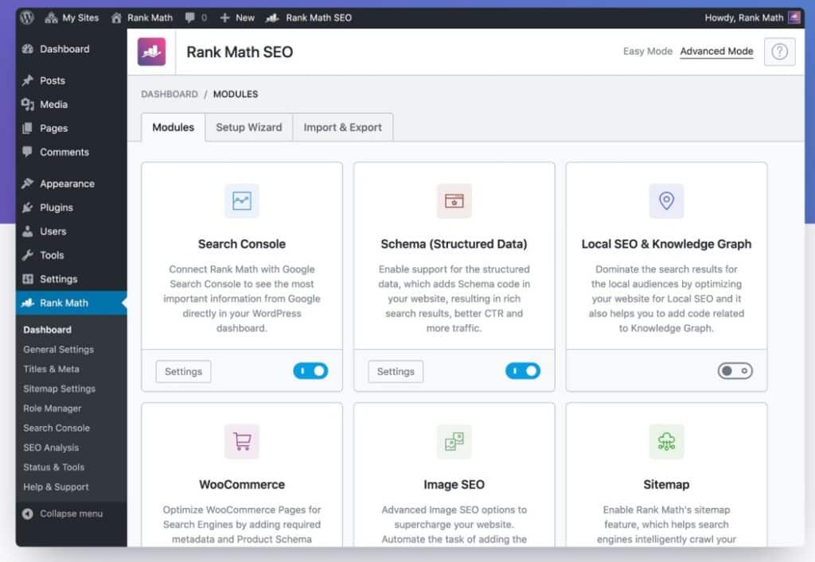Open Rank Math SEO admin bar menu
This screenshot has width=815, height=562.
pos(309,17)
